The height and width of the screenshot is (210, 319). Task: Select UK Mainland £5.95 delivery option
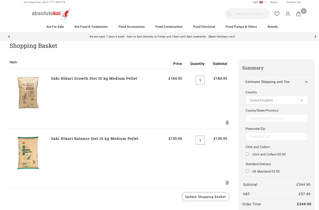(247, 171)
